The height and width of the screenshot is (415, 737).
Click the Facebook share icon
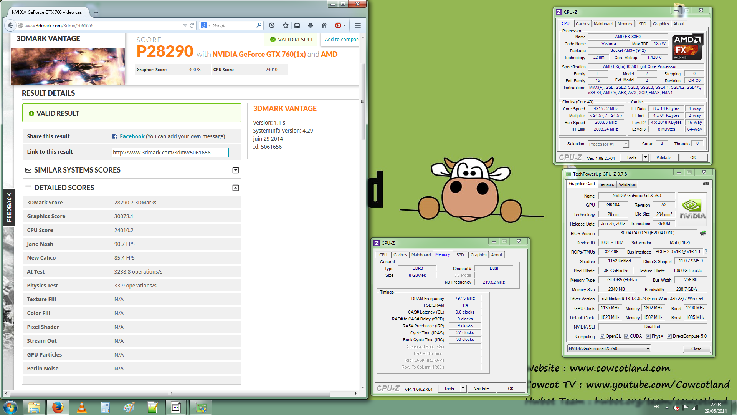(x=115, y=136)
